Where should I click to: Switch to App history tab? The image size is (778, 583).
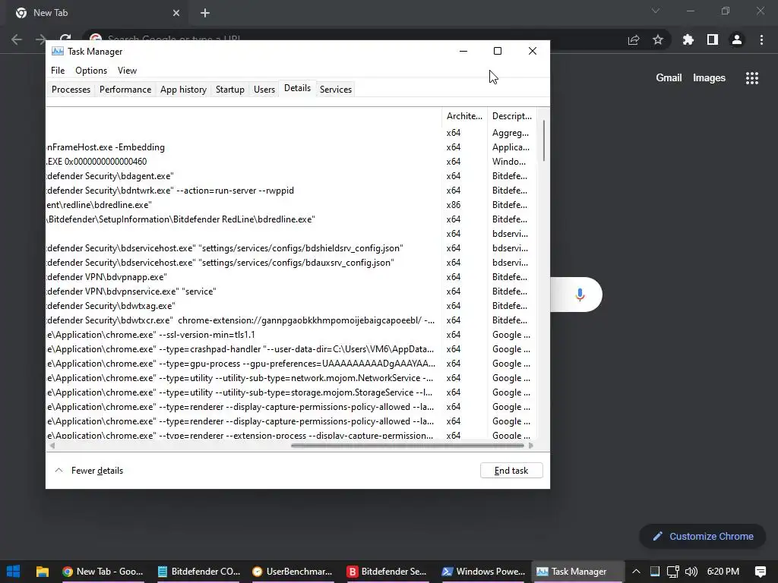(183, 90)
